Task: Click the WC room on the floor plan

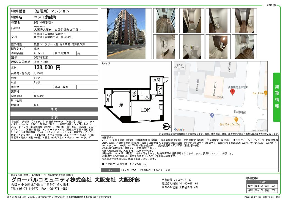Action: (160, 90)
